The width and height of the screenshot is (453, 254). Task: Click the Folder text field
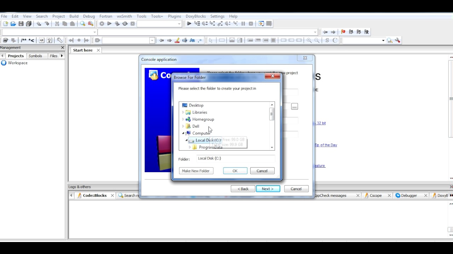click(236, 158)
